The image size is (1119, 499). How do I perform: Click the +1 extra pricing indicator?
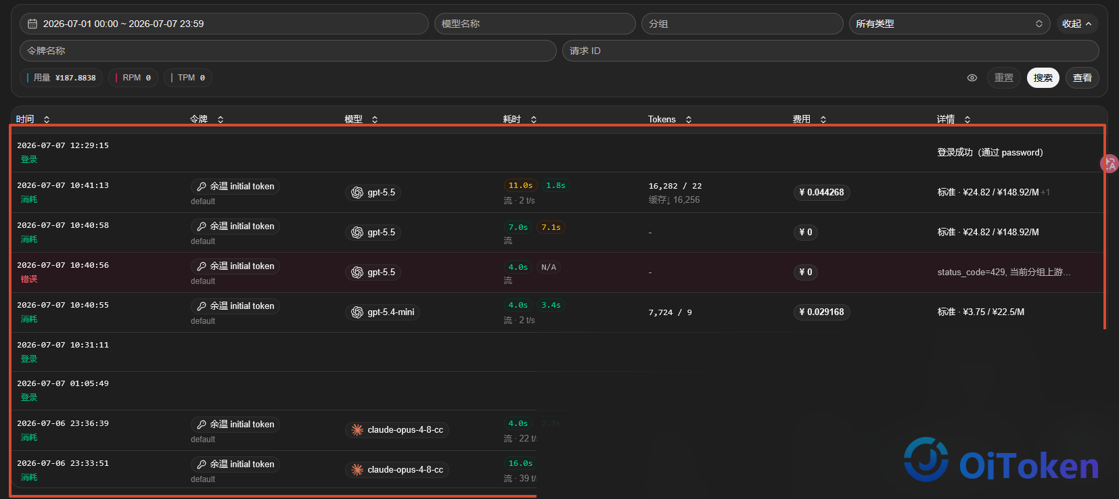point(1045,193)
